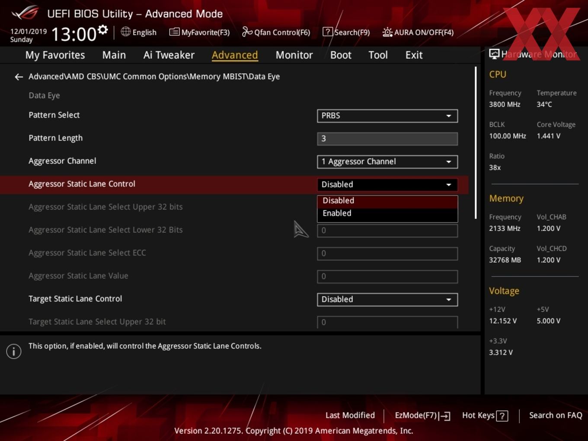Click the memory frequency 2133 MHz value
Image resolution: width=588 pixels, height=441 pixels.
point(505,228)
